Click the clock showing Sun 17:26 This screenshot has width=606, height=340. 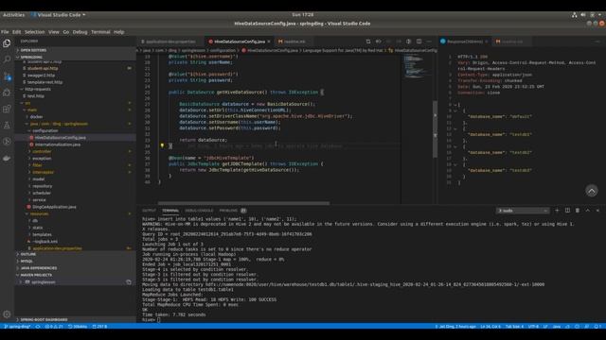click(x=303, y=15)
